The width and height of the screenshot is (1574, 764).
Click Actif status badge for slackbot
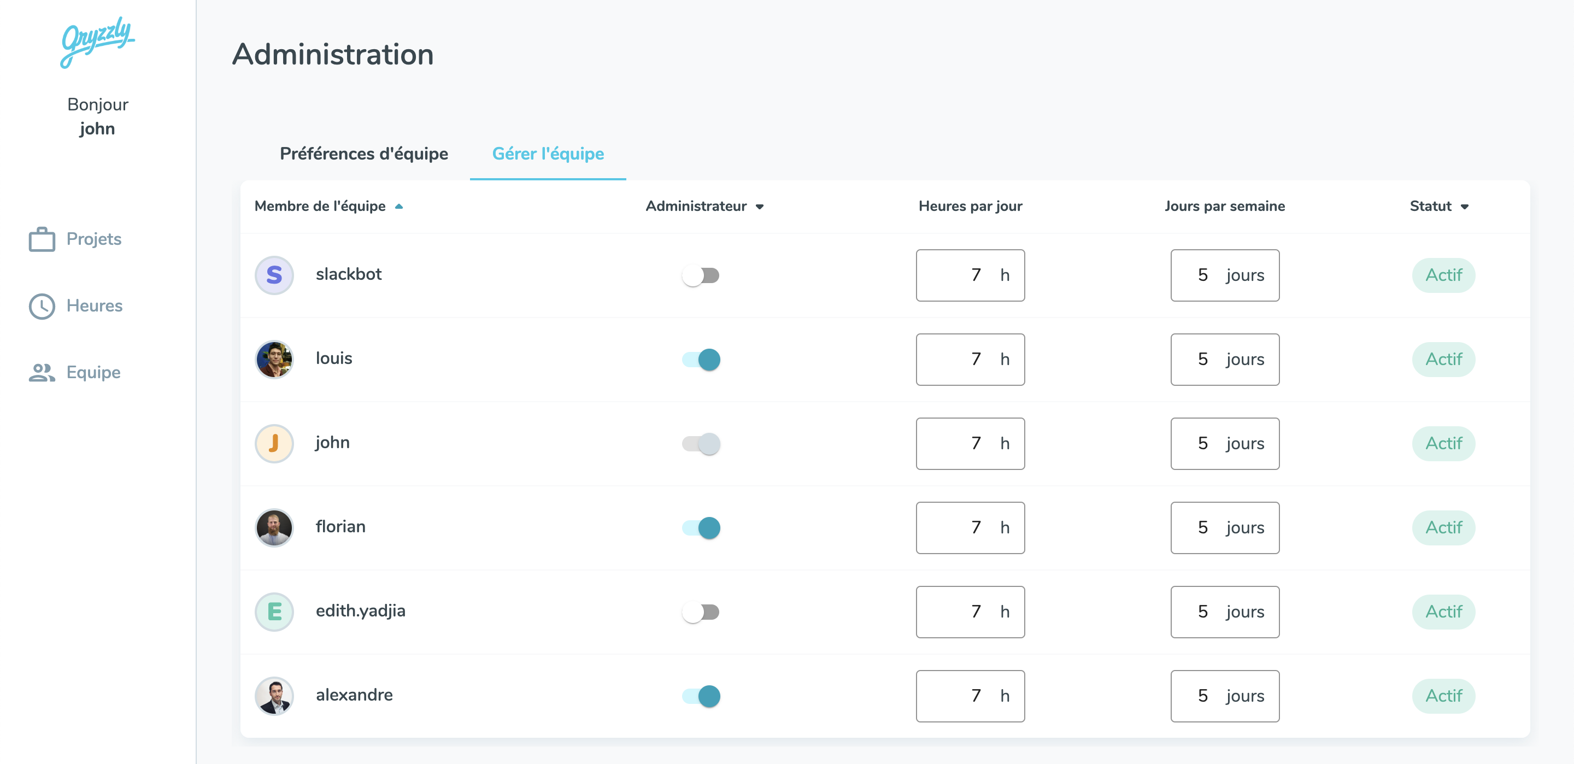(1443, 275)
